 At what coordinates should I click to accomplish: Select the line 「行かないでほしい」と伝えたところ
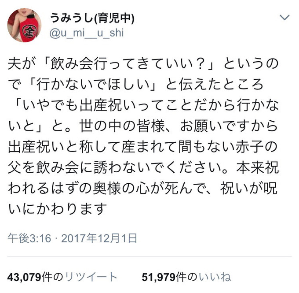click(x=136, y=85)
